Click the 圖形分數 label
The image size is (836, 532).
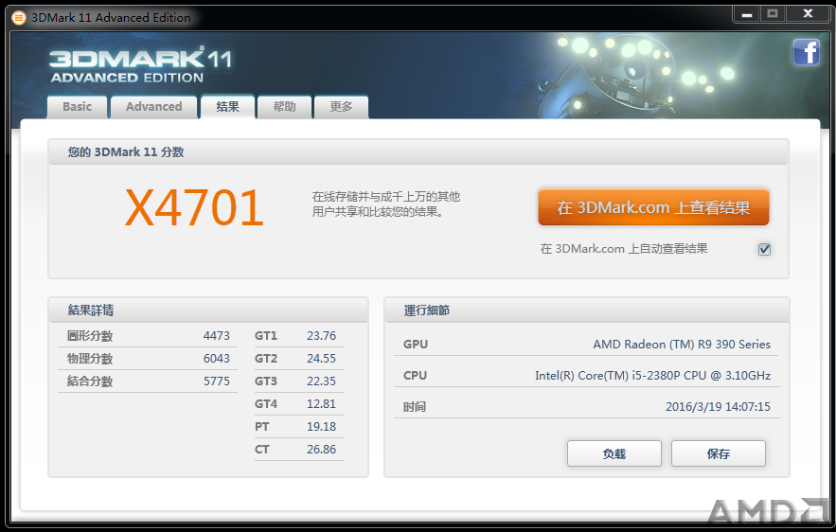90,336
